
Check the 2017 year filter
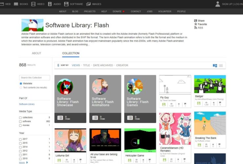pyautogui.click(x=20, y=139)
